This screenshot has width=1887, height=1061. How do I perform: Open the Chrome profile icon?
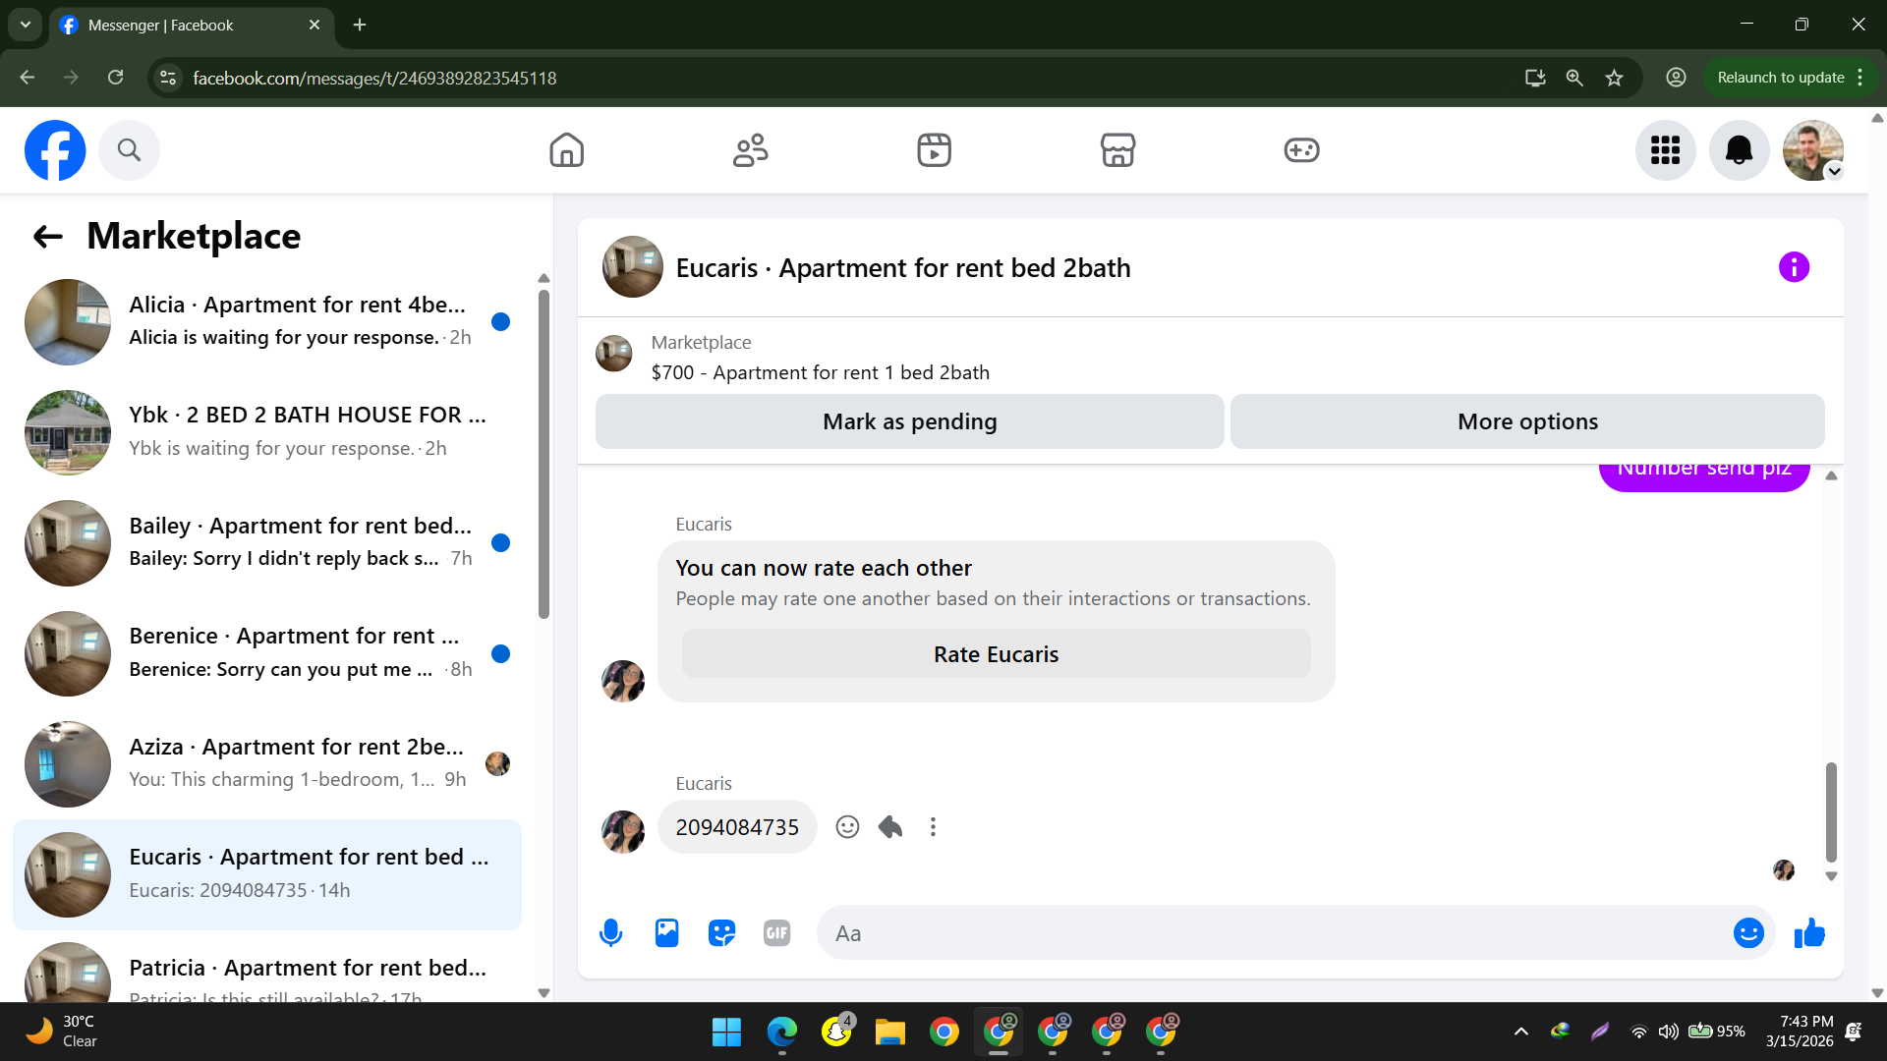tap(1676, 78)
